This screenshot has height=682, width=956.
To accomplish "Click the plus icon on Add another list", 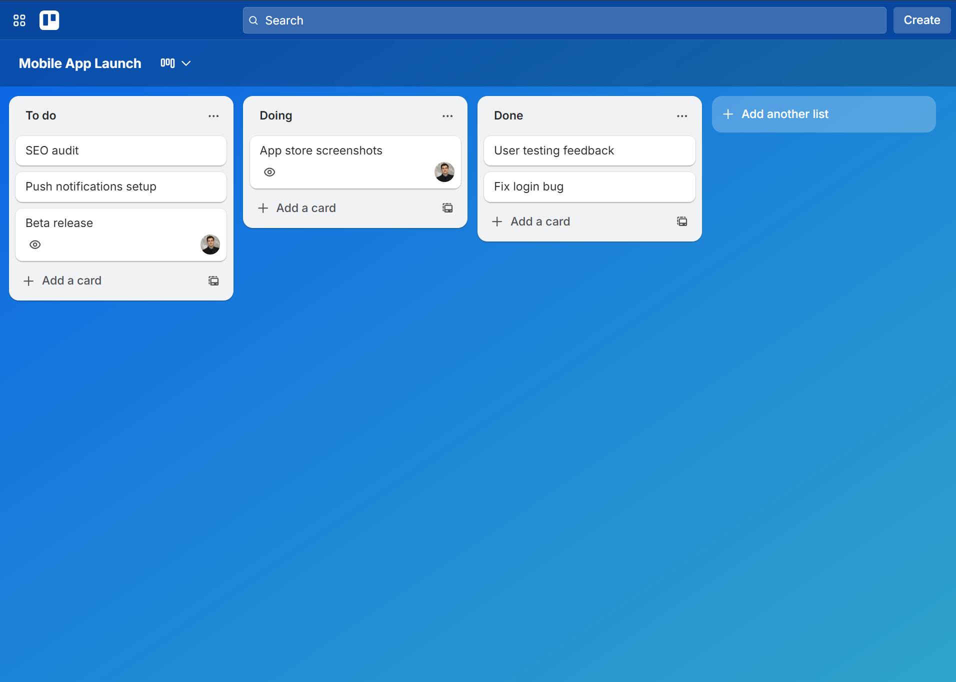I will tap(727, 114).
